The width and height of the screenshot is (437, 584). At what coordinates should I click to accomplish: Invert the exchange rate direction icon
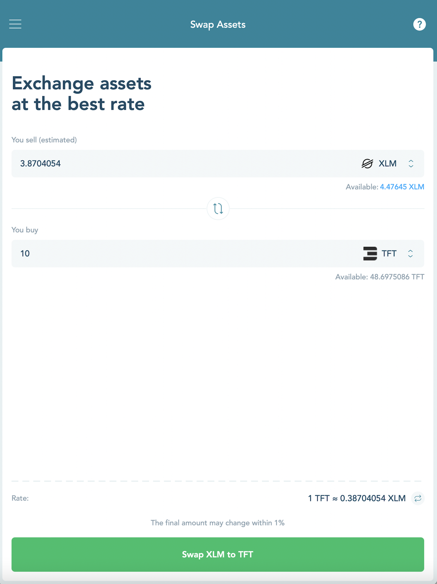[x=418, y=498]
